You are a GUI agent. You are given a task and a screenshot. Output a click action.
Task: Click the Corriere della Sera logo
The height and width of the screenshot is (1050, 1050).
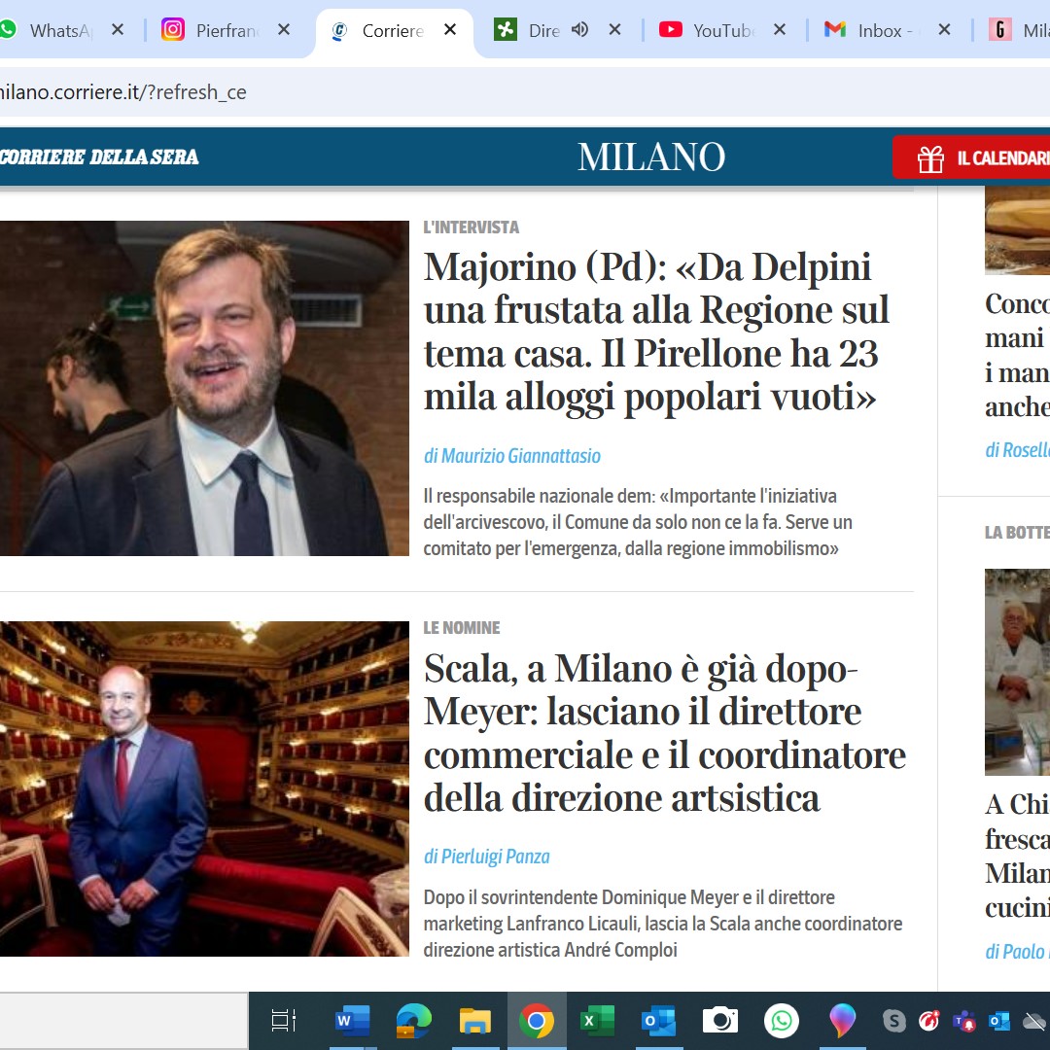coord(99,157)
